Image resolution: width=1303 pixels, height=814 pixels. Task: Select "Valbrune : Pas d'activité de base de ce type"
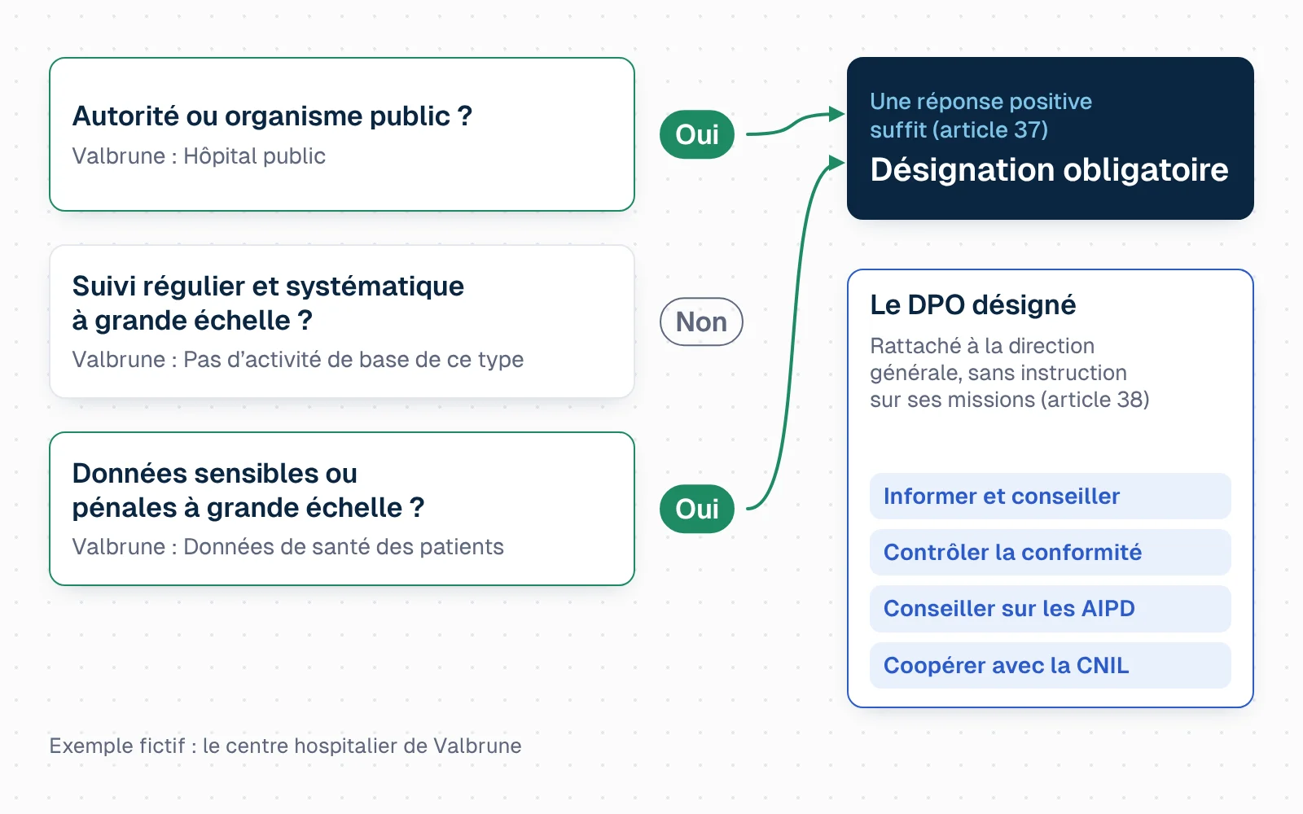pyautogui.click(x=298, y=360)
